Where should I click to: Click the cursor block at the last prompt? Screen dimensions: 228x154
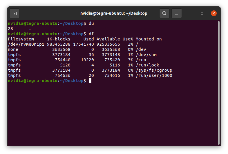pyautogui.click(x=90, y=81)
